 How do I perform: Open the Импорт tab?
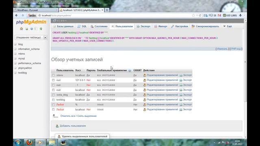tap(161, 26)
